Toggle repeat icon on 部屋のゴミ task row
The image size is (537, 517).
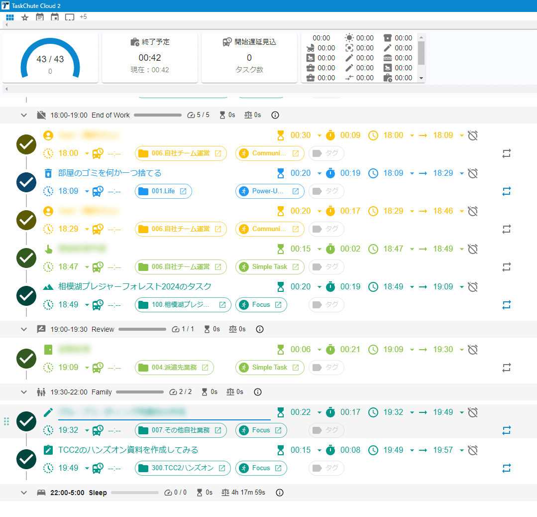[x=507, y=191]
